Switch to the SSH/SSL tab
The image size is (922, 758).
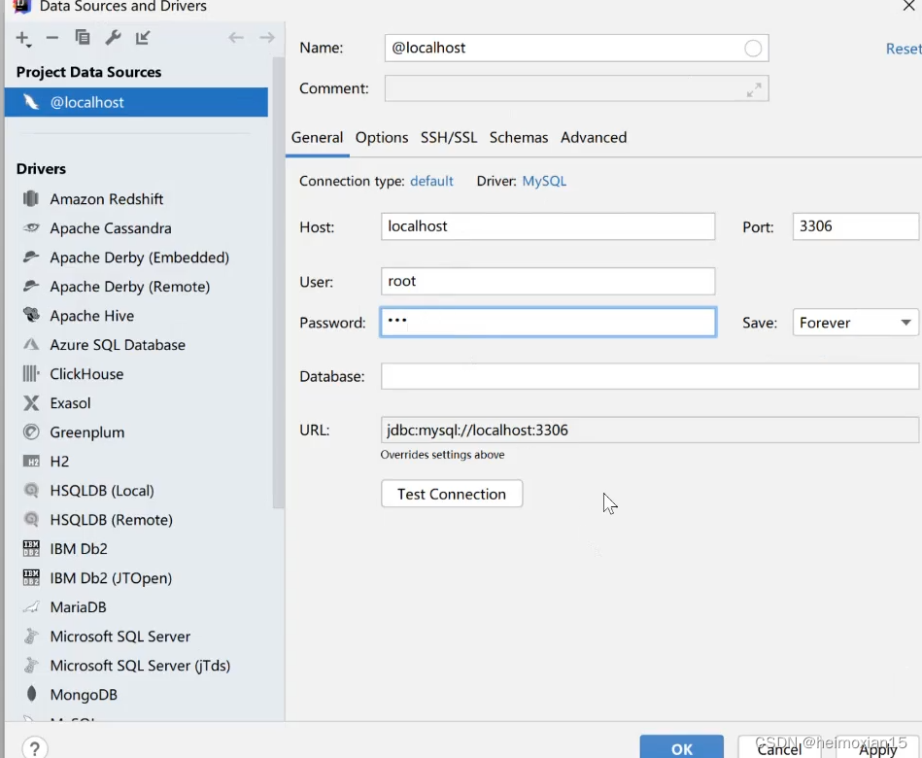click(449, 137)
